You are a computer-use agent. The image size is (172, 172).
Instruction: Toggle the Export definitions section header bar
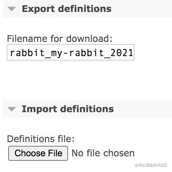coord(87,9)
